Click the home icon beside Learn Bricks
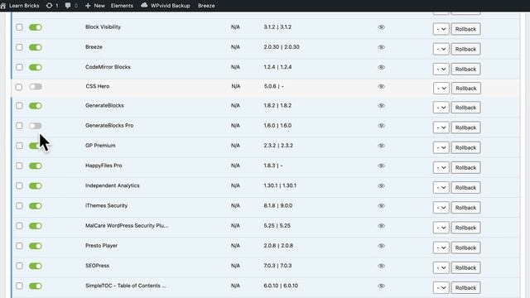The image size is (530, 298). pyautogui.click(x=3, y=6)
